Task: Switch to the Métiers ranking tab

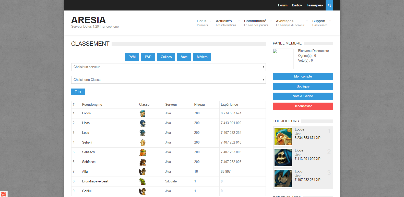Action: coord(202,57)
